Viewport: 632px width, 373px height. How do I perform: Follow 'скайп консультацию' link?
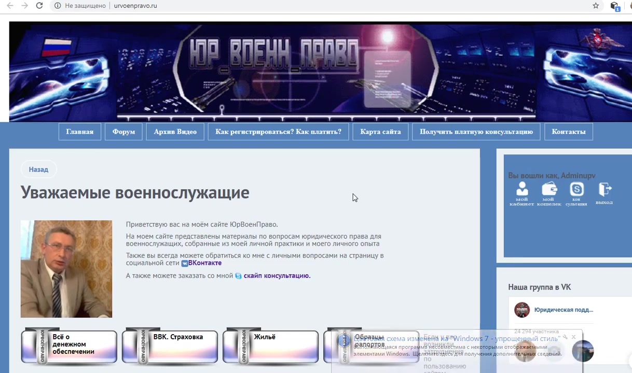point(277,276)
